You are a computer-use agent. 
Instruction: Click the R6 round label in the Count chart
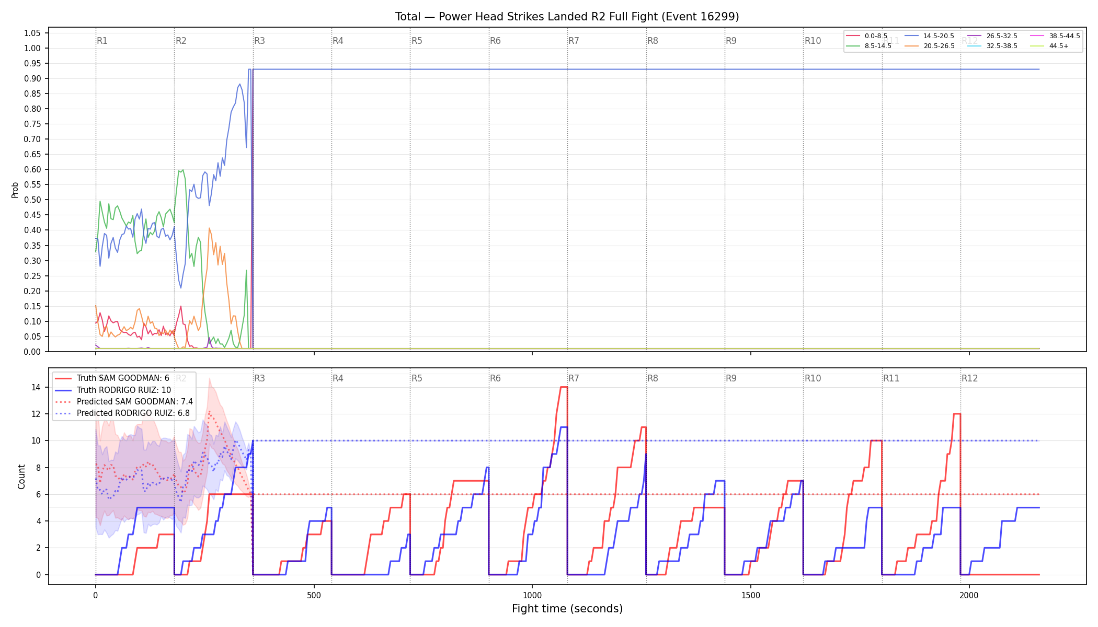click(x=495, y=378)
